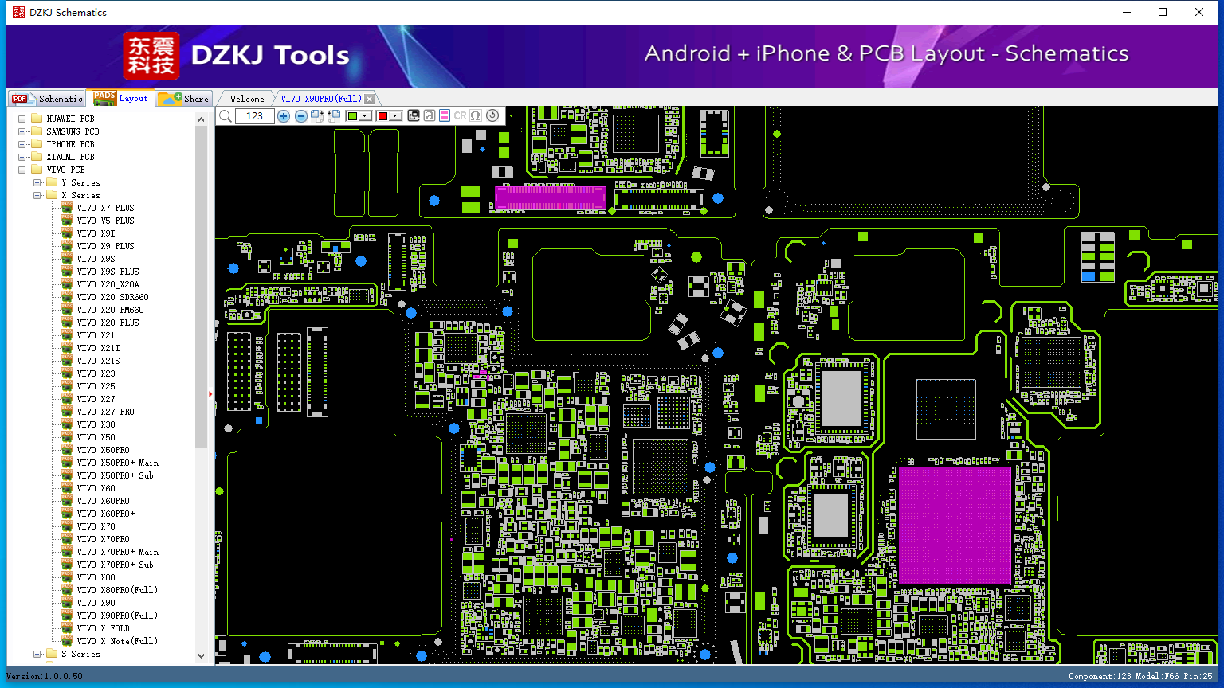Switch to the Schematic tab
Screen dimensions: 1224x688
pos(47,99)
